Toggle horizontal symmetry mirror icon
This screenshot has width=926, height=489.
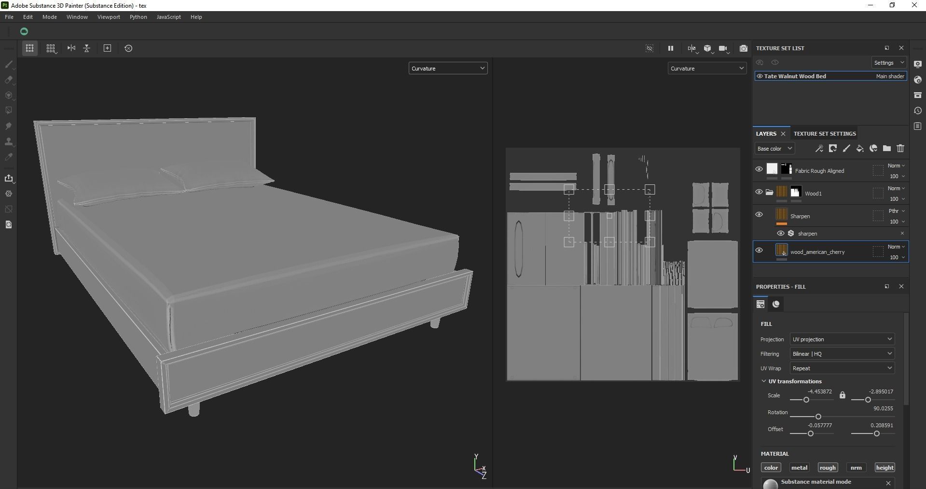tap(71, 48)
